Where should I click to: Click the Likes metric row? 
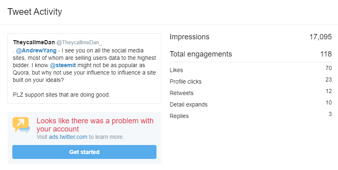click(x=176, y=70)
